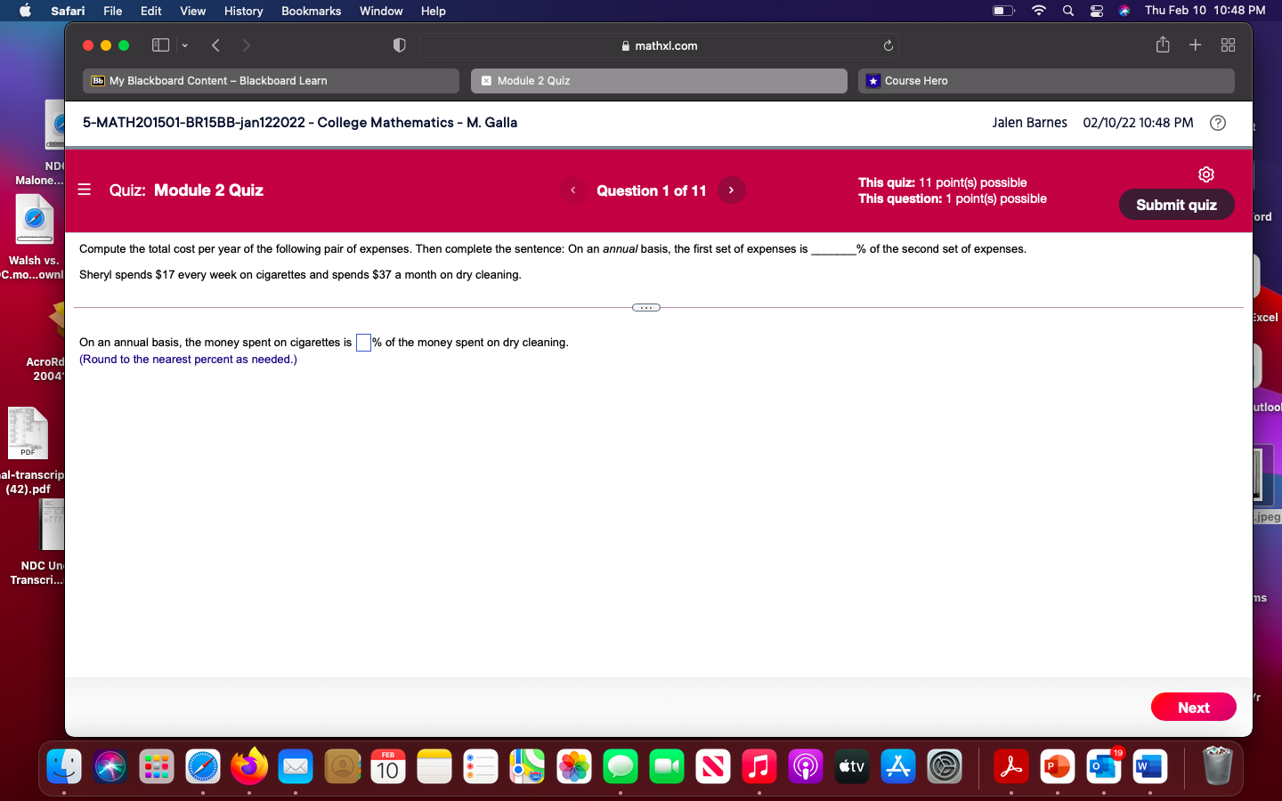Click the Submit quiz button
1282x801 pixels.
coord(1176,204)
